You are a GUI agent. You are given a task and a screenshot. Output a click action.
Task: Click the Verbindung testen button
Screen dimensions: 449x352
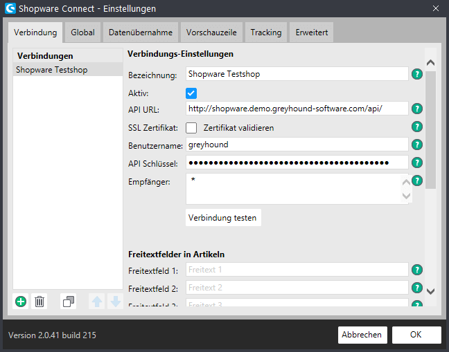tap(223, 218)
